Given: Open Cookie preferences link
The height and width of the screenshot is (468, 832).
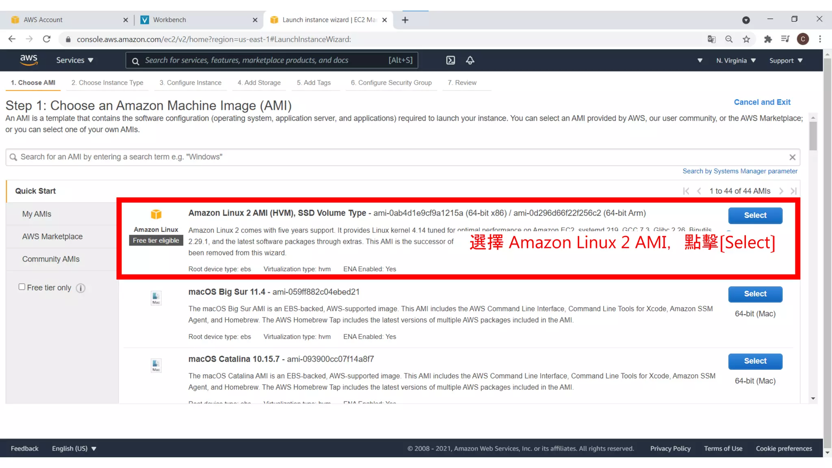Looking at the screenshot, I should click(x=784, y=448).
